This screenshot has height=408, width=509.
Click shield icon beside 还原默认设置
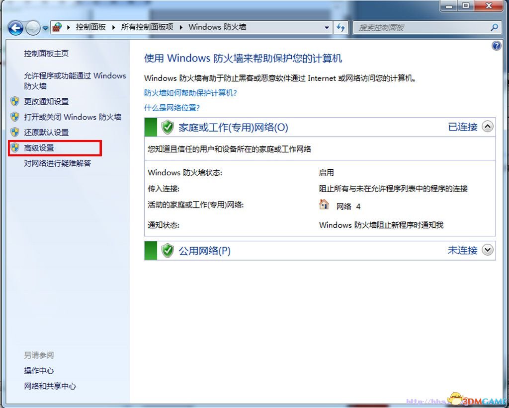pos(15,132)
